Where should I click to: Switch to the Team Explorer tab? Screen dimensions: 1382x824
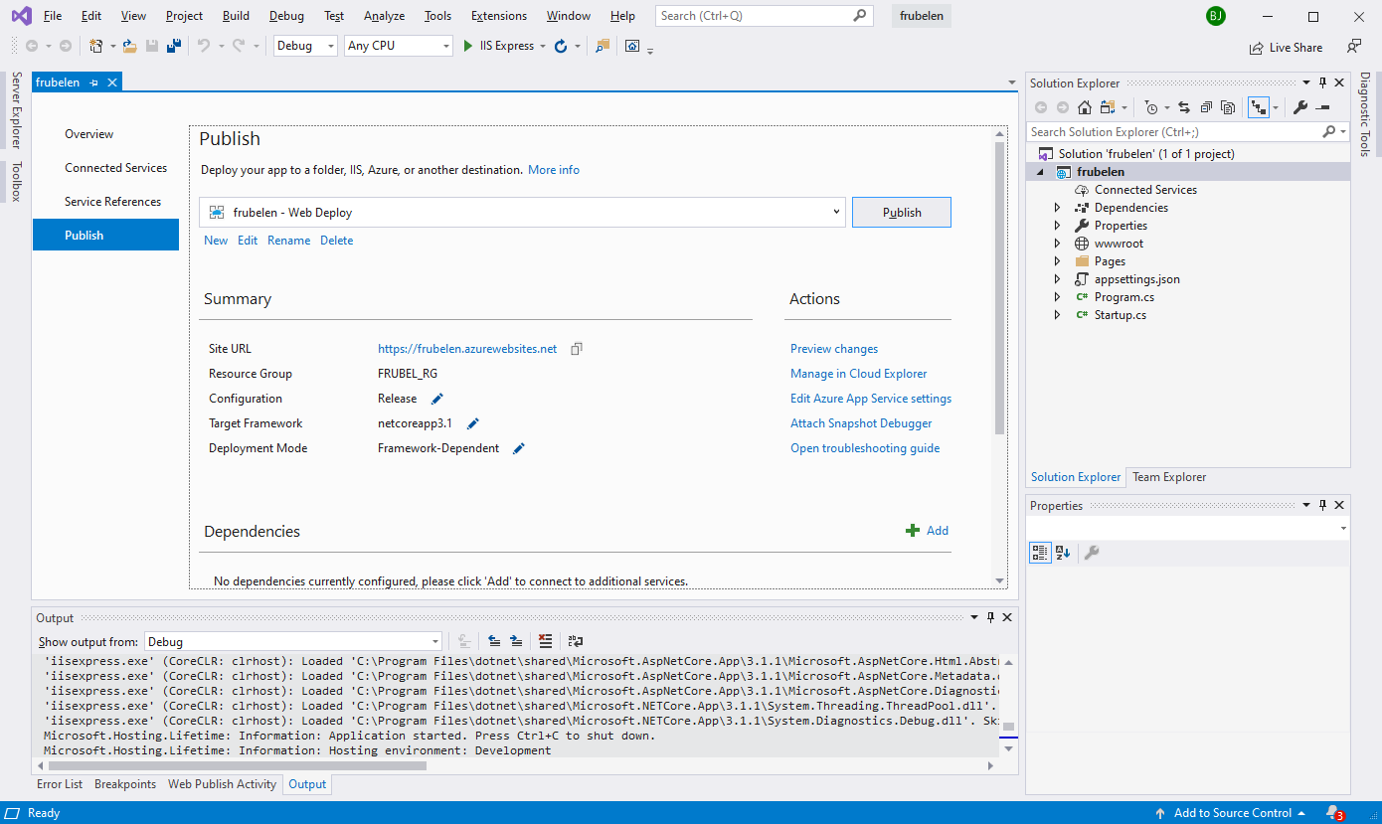[1169, 477]
